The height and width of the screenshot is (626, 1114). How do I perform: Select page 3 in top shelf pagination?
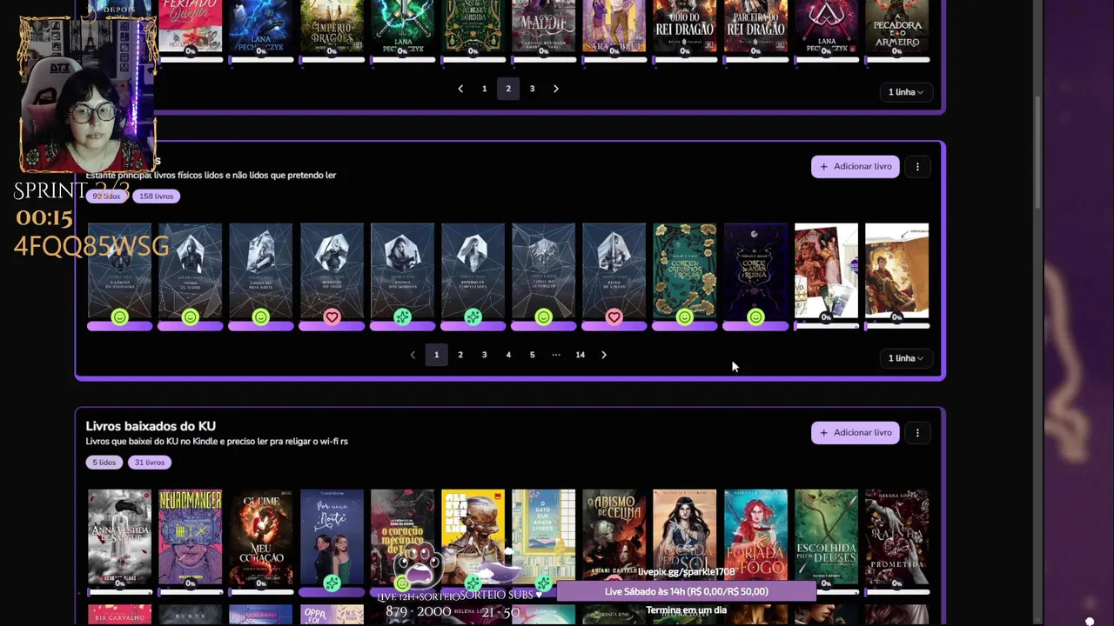[533, 89]
